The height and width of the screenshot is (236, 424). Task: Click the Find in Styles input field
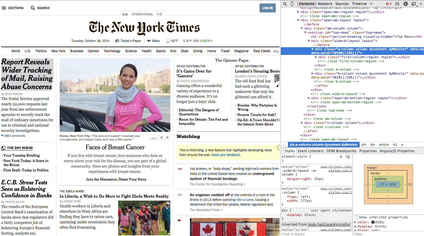(316, 234)
